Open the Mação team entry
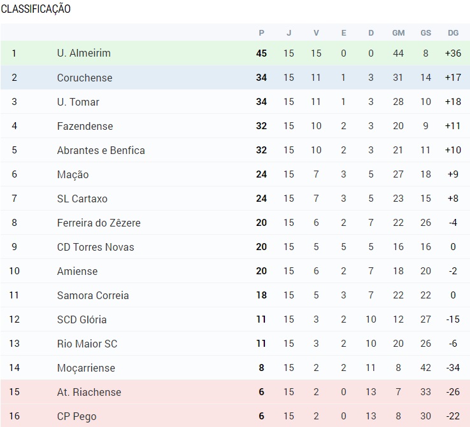The image size is (470, 427). (x=73, y=174)
